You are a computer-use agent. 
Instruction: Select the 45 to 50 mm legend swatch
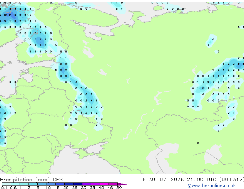pyautogui.click(x=113, y=184)
